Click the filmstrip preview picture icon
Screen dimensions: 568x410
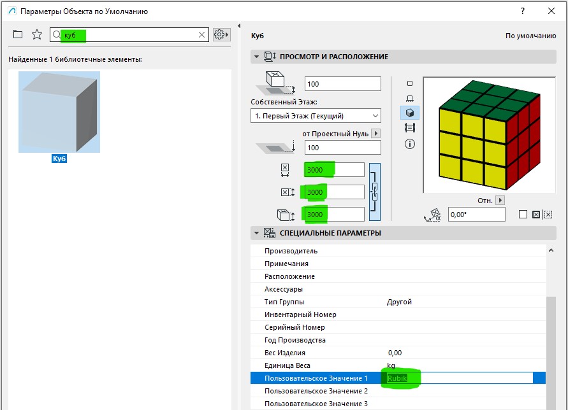pos(409,128)
